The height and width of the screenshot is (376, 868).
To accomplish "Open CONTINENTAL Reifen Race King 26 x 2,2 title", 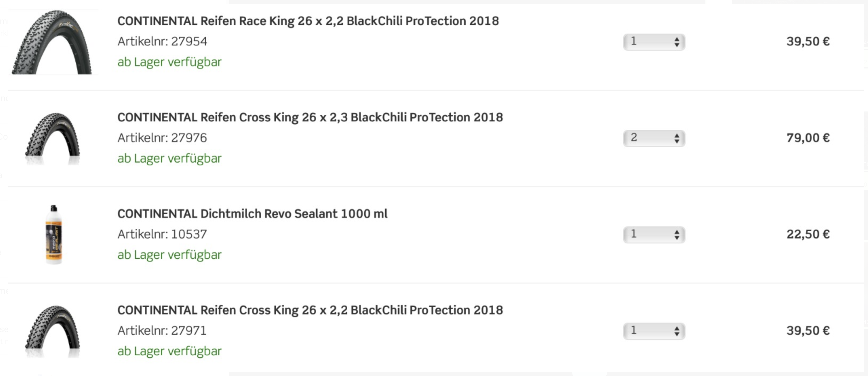I will click(x=308, y=21).
